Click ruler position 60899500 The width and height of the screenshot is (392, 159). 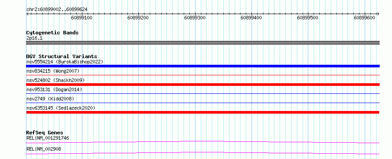click(x=307, y=18)
